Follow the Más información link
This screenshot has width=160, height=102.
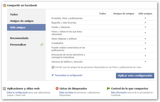click(119, 92)
